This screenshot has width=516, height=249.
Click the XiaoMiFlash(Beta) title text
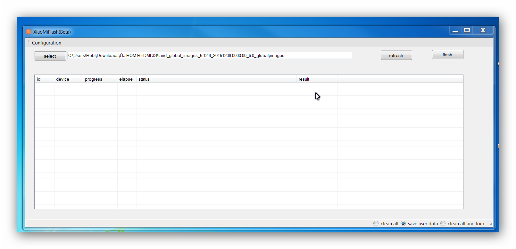(52, 32)
